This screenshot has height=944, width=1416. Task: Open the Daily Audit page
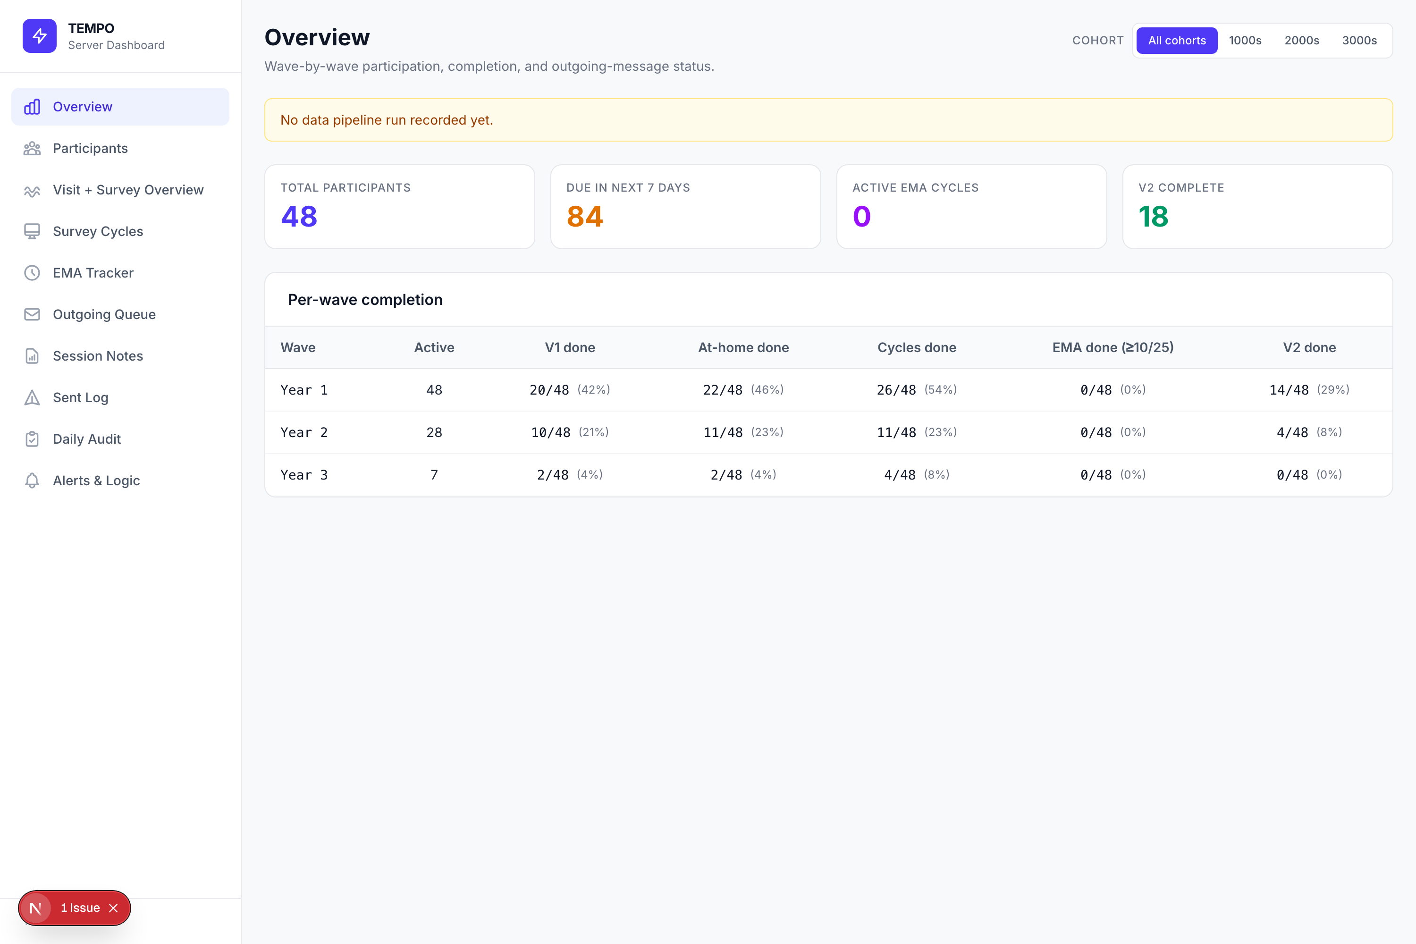[x=120, y=439]
